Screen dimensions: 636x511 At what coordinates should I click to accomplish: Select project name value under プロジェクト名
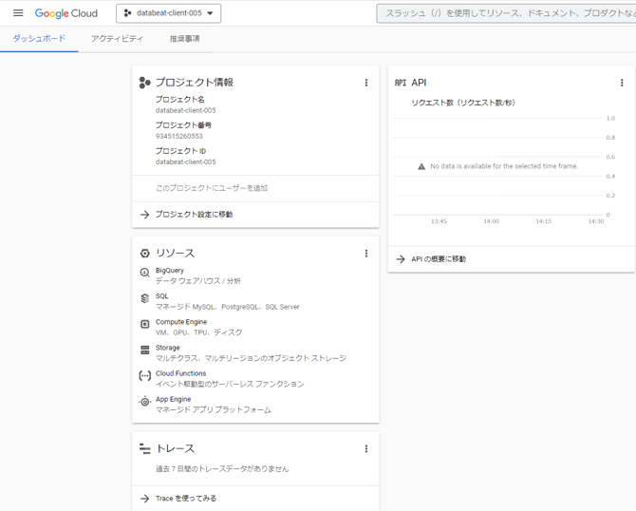tap(186, 110)
